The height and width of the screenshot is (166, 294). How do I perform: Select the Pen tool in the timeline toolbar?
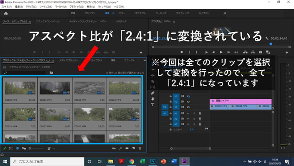[153, 93]
